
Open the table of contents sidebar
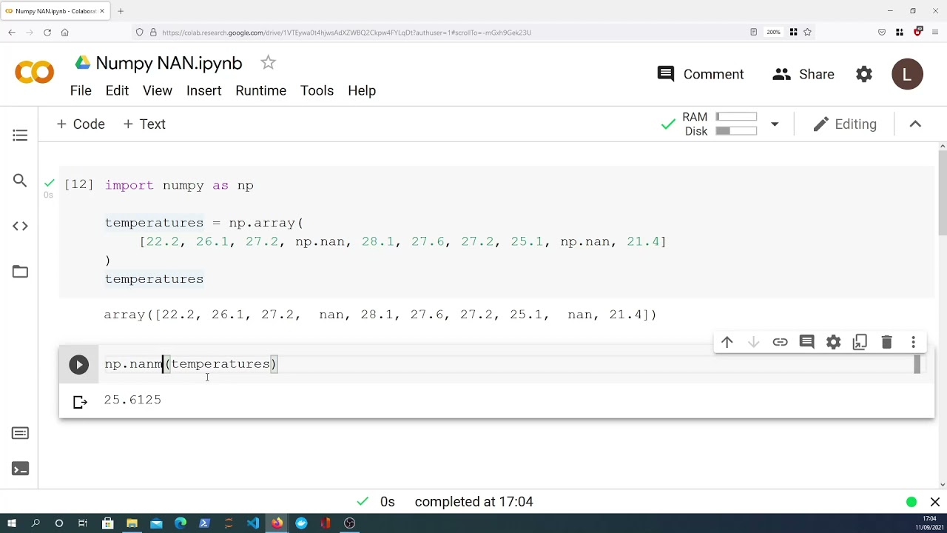pos(20,135)
